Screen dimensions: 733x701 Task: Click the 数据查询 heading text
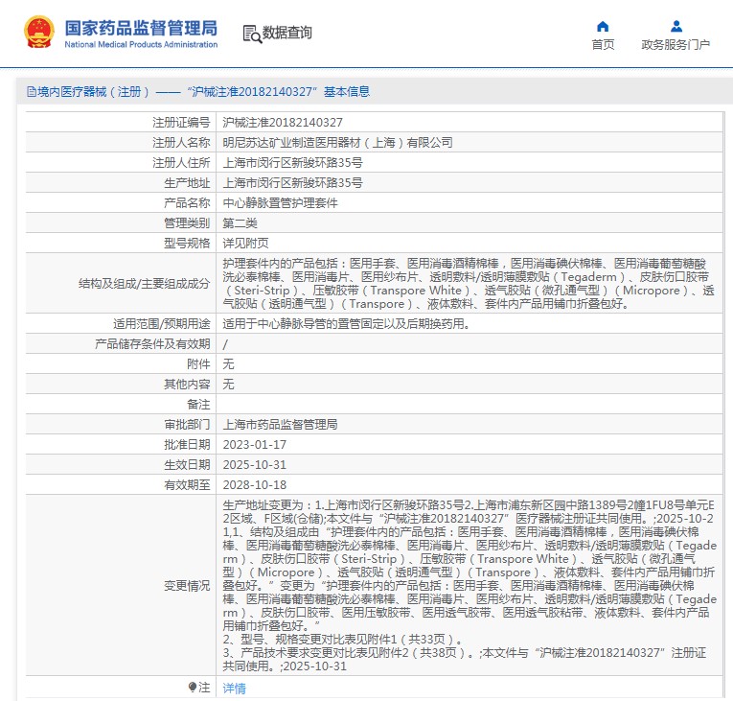287,33
